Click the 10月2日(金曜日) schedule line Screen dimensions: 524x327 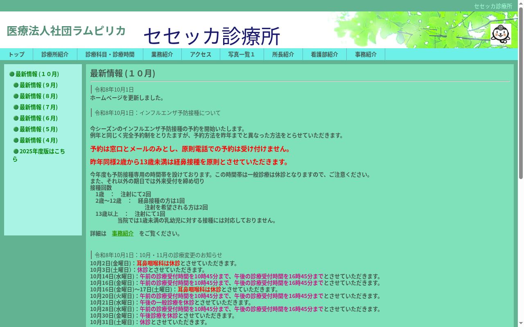tap(164, 264)
